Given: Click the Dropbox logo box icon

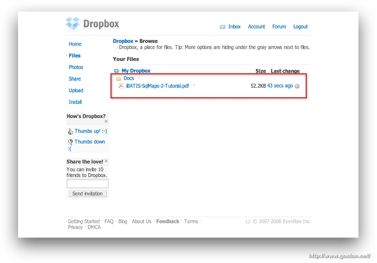Looking at the screenshot, I should 73,24.
